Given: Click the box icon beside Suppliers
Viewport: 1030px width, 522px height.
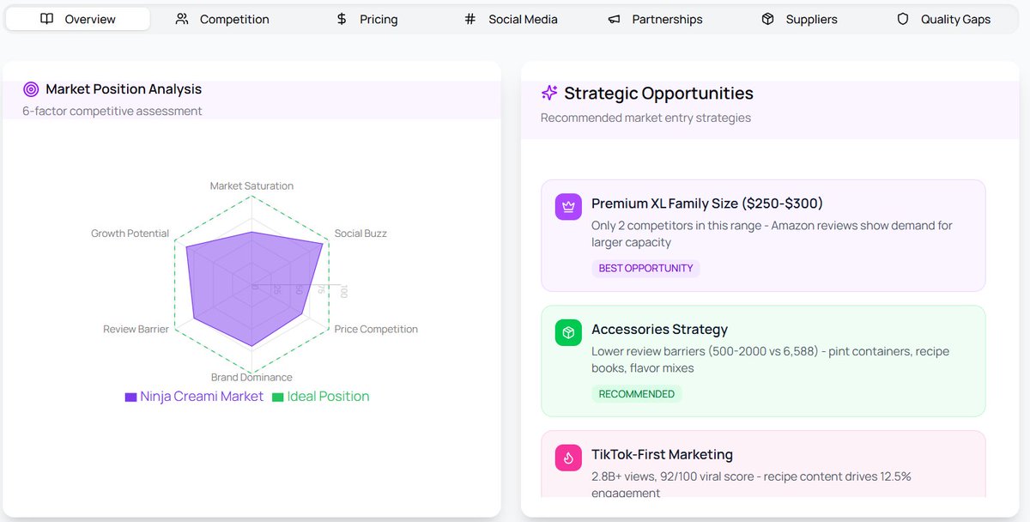Looking at the screenshot, I should pyautogui.click(x=767, y=19).
